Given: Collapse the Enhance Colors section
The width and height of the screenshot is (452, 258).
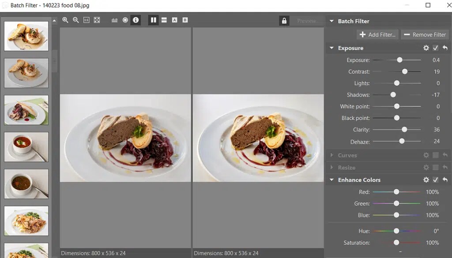Looking at the screenshot, I should 331,179.
